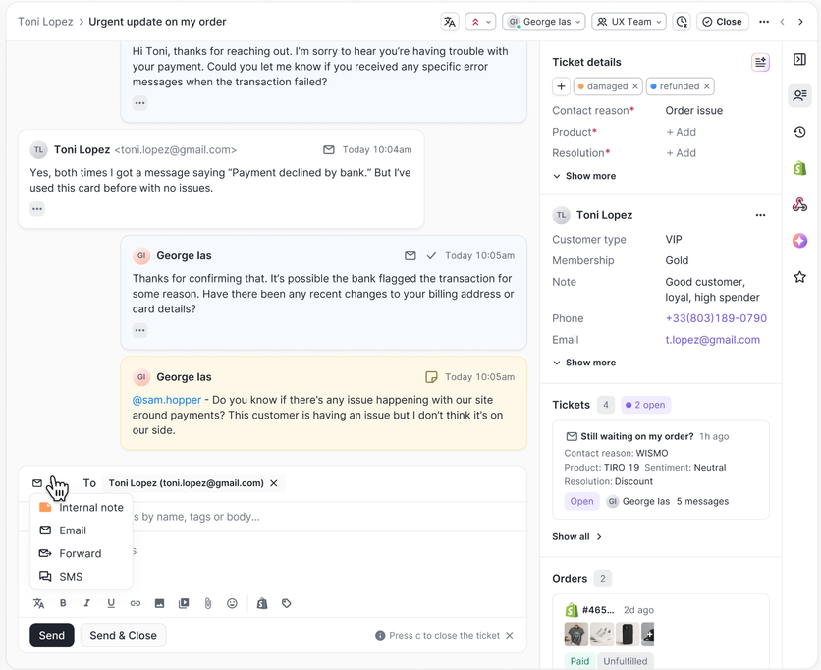The image size is (821, 670).
Task: Remove Toni Lopez recipient
Action: click(274, 483)
